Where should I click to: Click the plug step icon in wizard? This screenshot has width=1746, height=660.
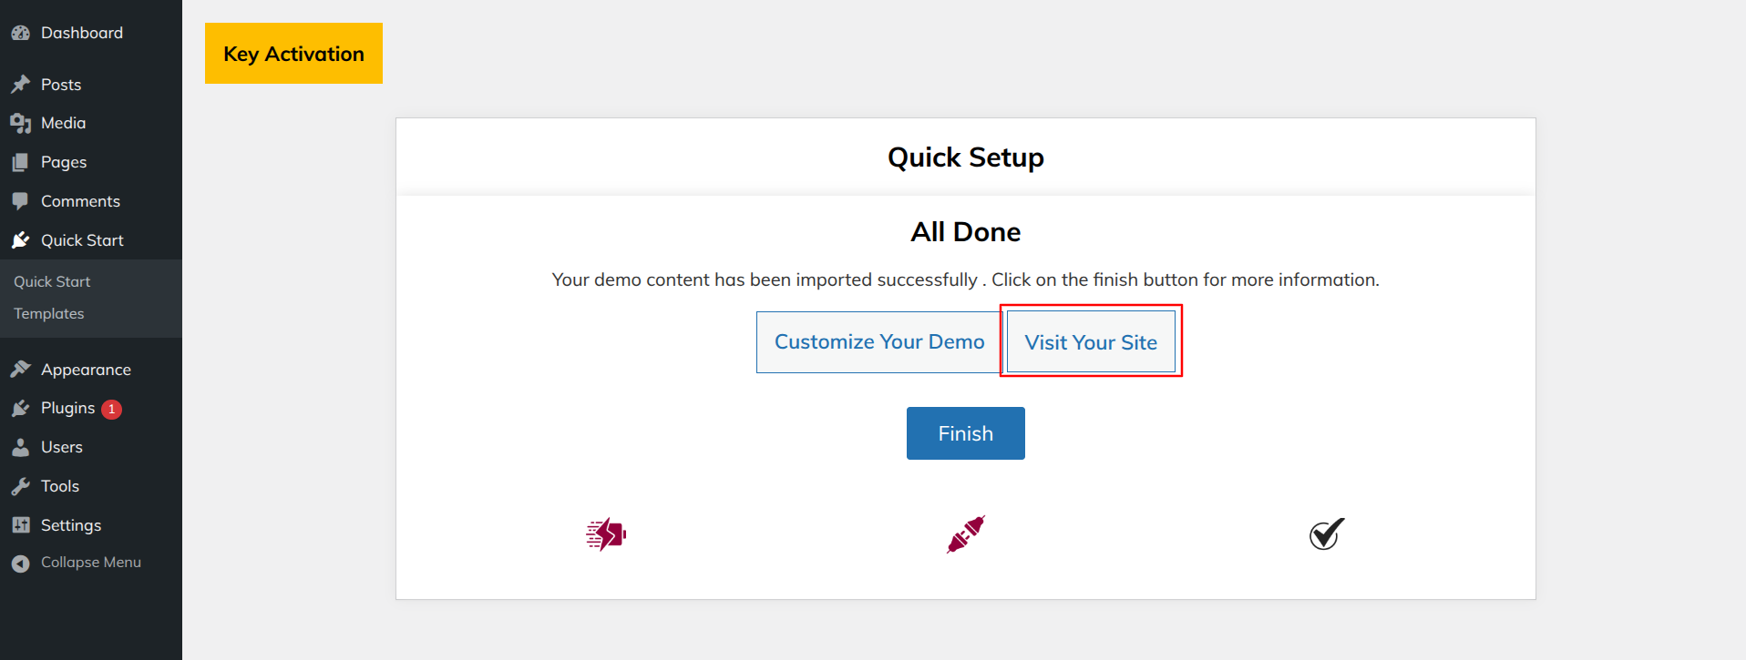tap(966, 534)
